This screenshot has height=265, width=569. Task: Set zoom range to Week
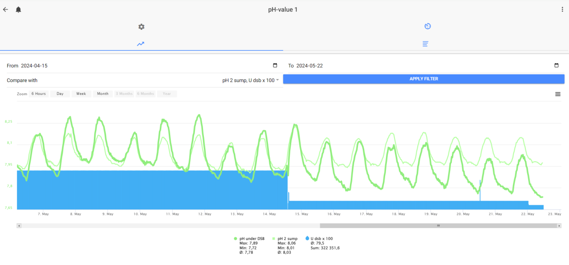[x=81, y=94]
